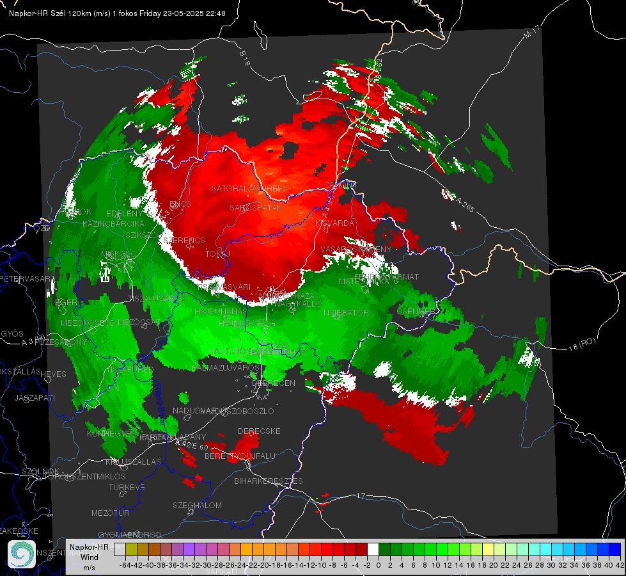Select the A42/E 60 road label

pos(192,445)
